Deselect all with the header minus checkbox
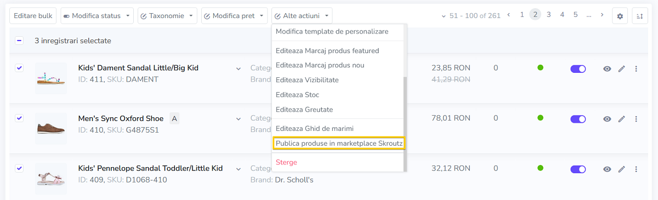Image resolution: width=658 pixels, height=200 pixels. click(x=19, y=41)
